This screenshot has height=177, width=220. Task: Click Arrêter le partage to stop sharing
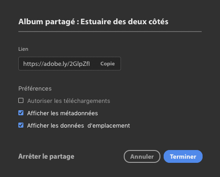(x=46, y=156)
